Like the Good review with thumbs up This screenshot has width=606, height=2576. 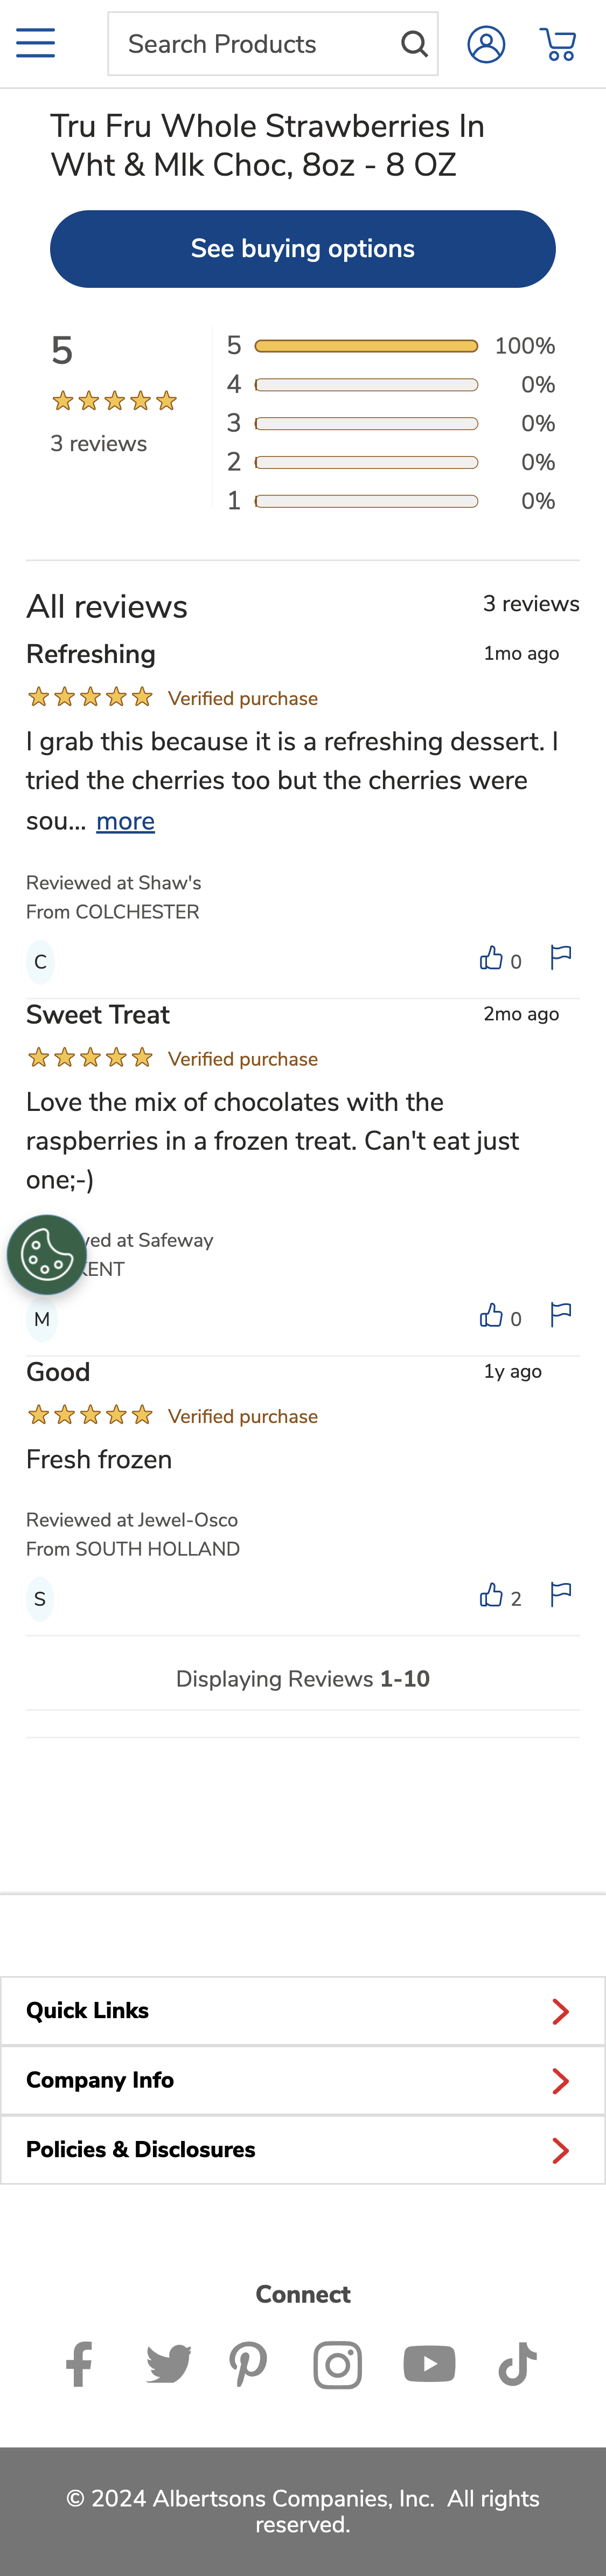tap(493, 1596)
